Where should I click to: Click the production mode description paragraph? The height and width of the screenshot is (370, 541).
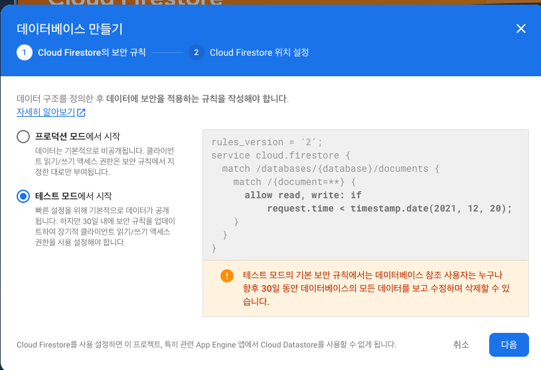104,161
